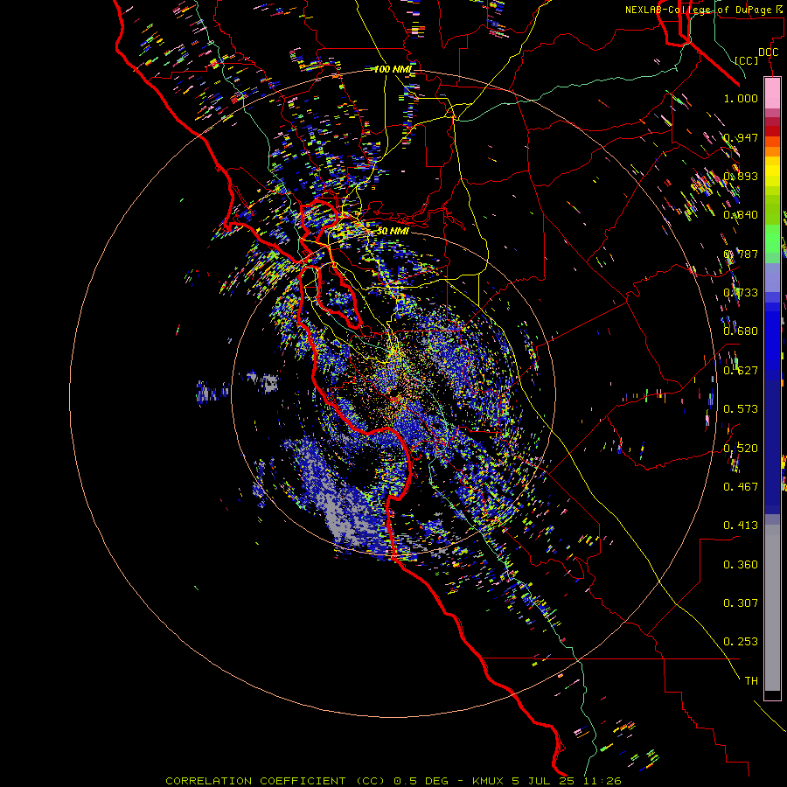Select the 0.627 legend value

click(x=741, y=371)
